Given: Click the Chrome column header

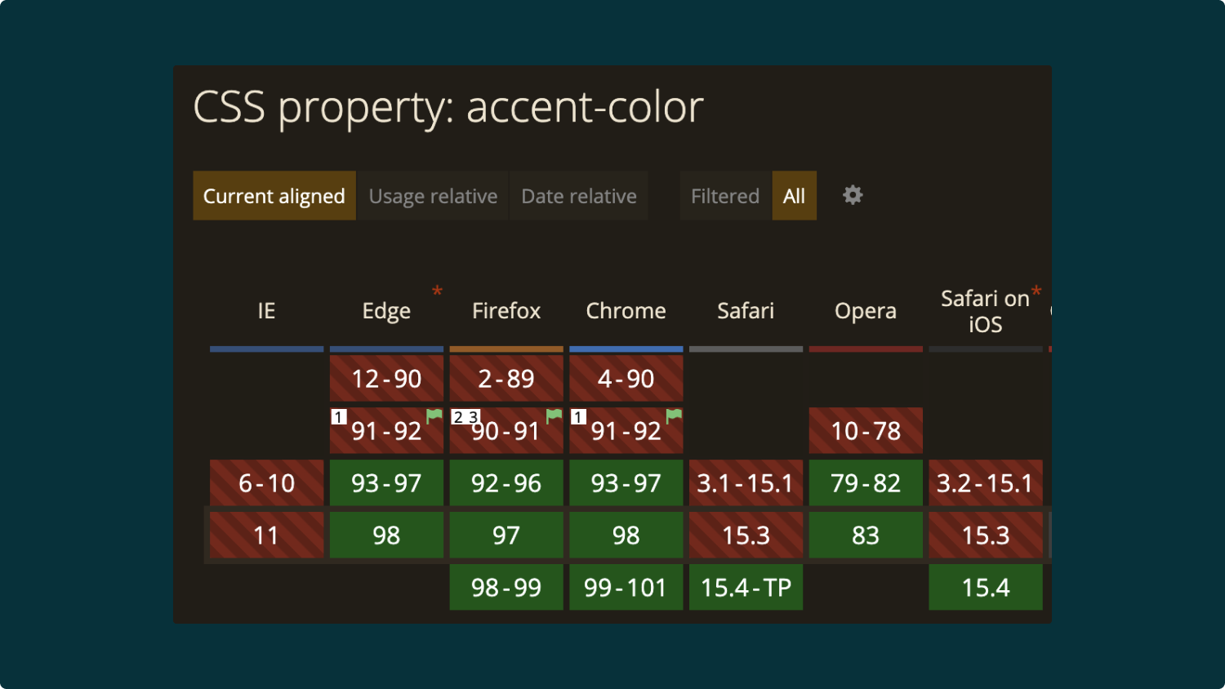Looking at the screenshot, I should (x=626, y=311).
